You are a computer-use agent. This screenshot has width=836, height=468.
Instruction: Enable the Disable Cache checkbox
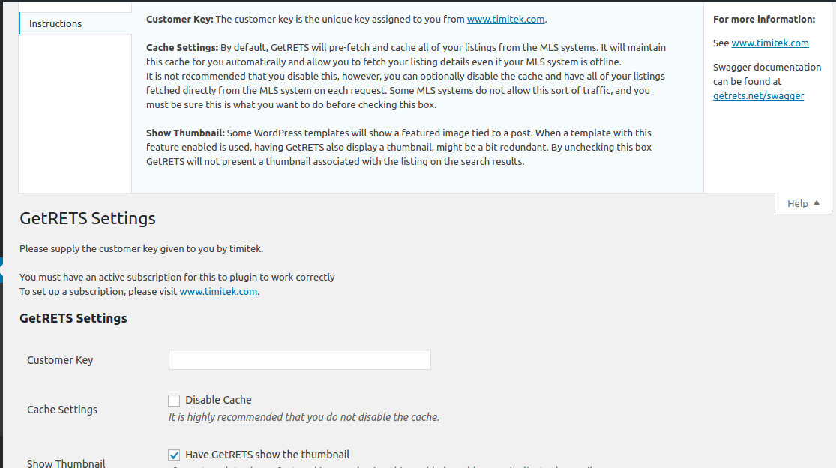174,400
